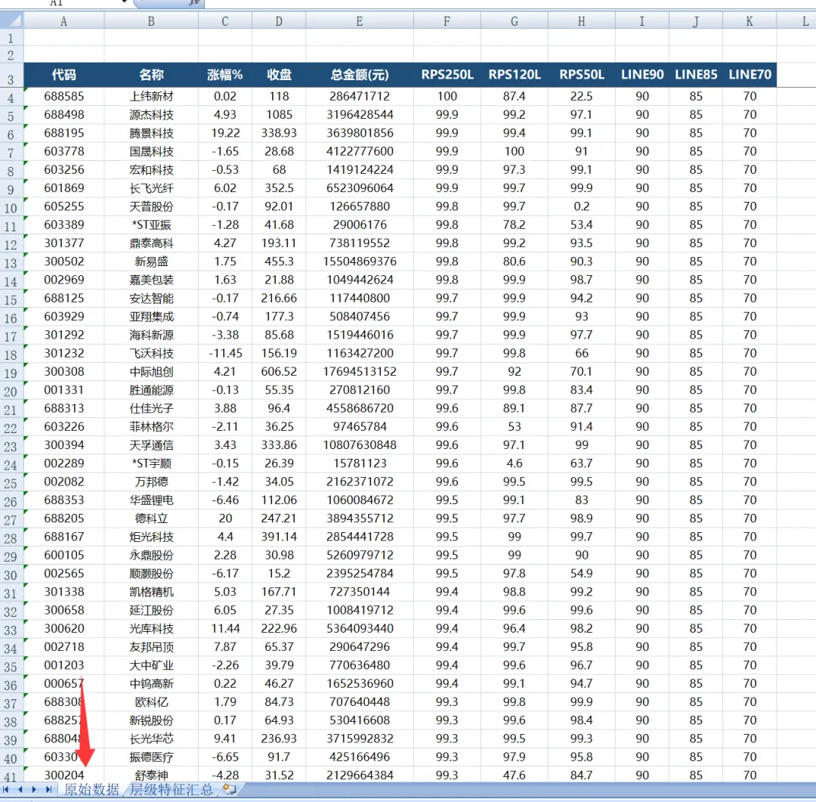
Task: Select the name cell 长飞光纤
Action: (x=151, y=188)
